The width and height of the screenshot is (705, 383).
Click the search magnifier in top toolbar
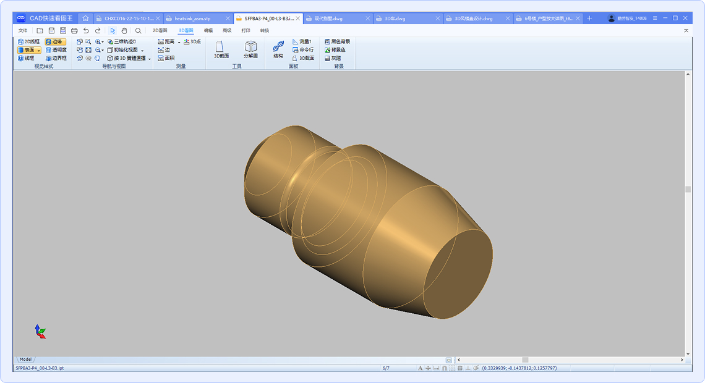(138, 30)
